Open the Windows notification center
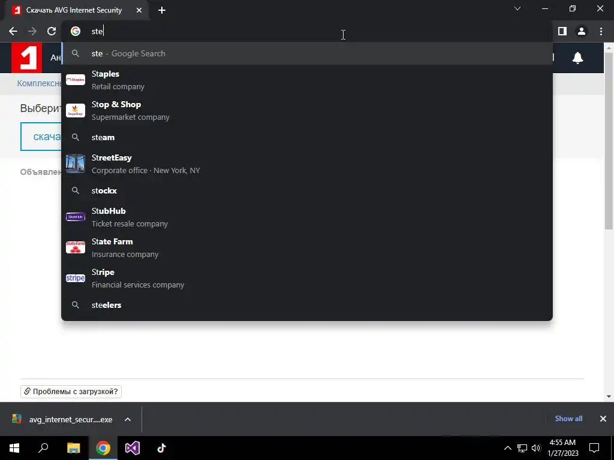614x460 pixels. pos(594,448)
